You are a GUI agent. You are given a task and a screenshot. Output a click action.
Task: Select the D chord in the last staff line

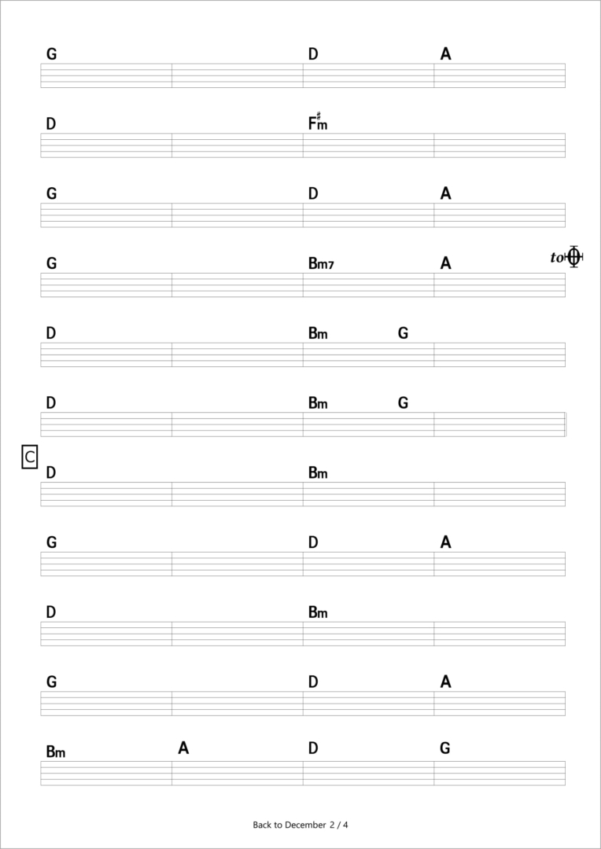tap(313, 748)
